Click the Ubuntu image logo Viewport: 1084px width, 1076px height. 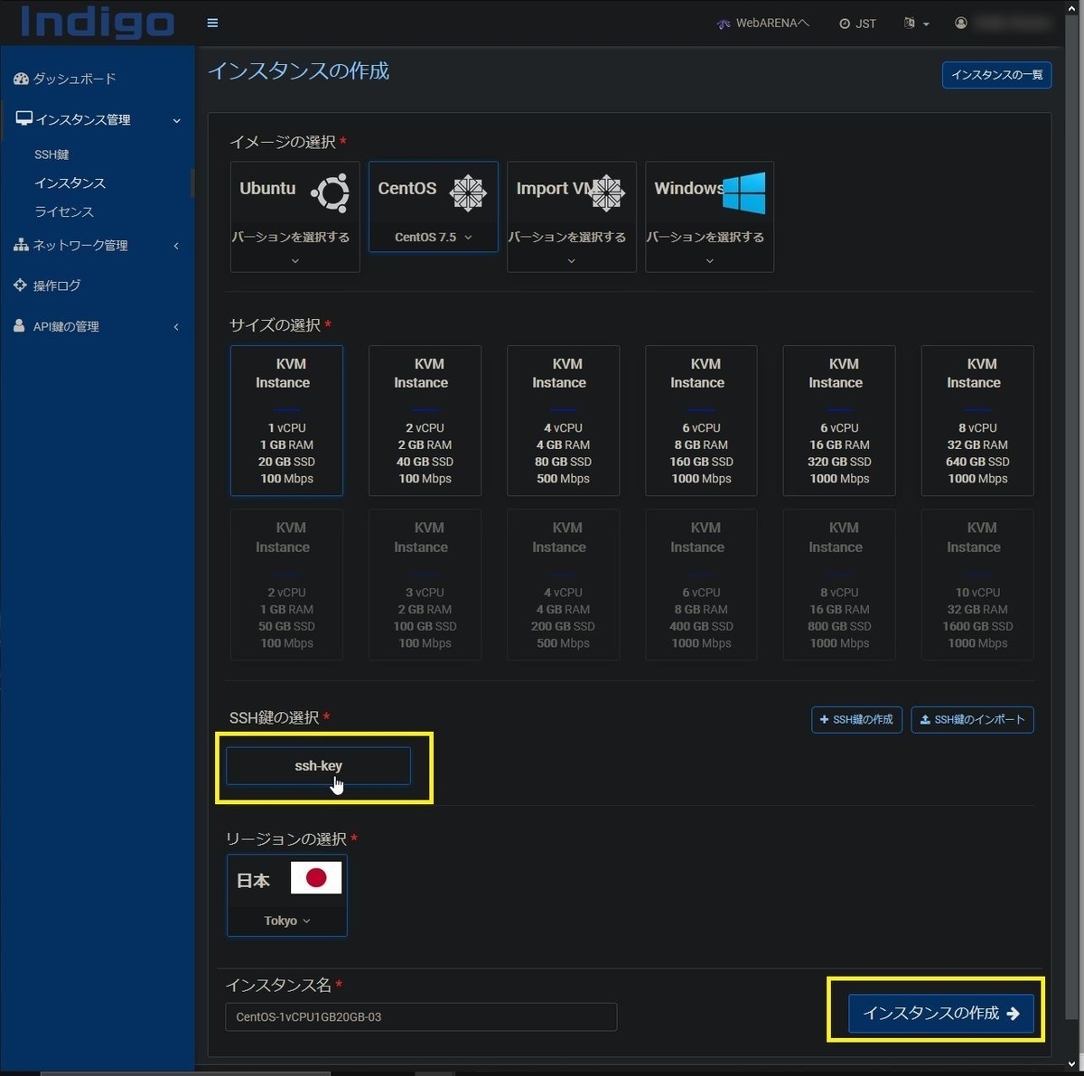tap(329, 192)
